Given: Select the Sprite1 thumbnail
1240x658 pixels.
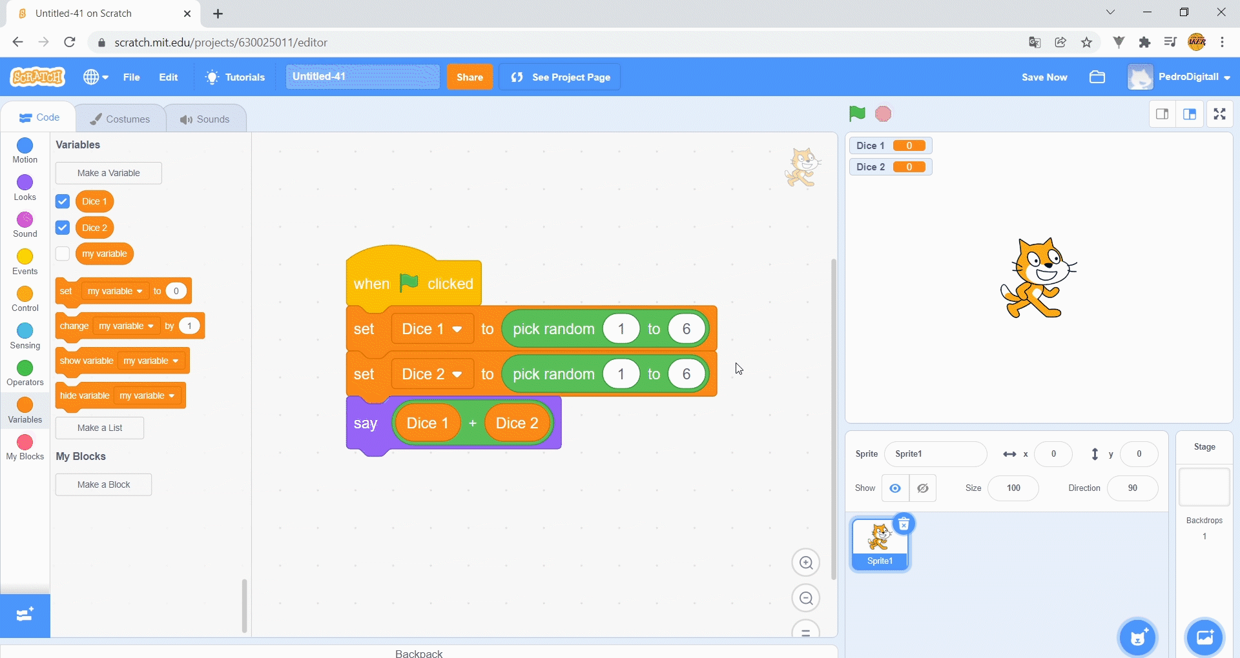Looking at the screenshot, I should pyautogui.click(x=880, y=544).
